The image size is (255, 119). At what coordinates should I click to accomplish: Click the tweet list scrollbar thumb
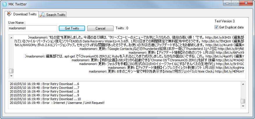point(11,71)
